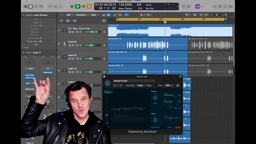The width and height of the screenshot is (256, 144).
Task: Solo the XVOX B7 track
Action: [73, 45]
